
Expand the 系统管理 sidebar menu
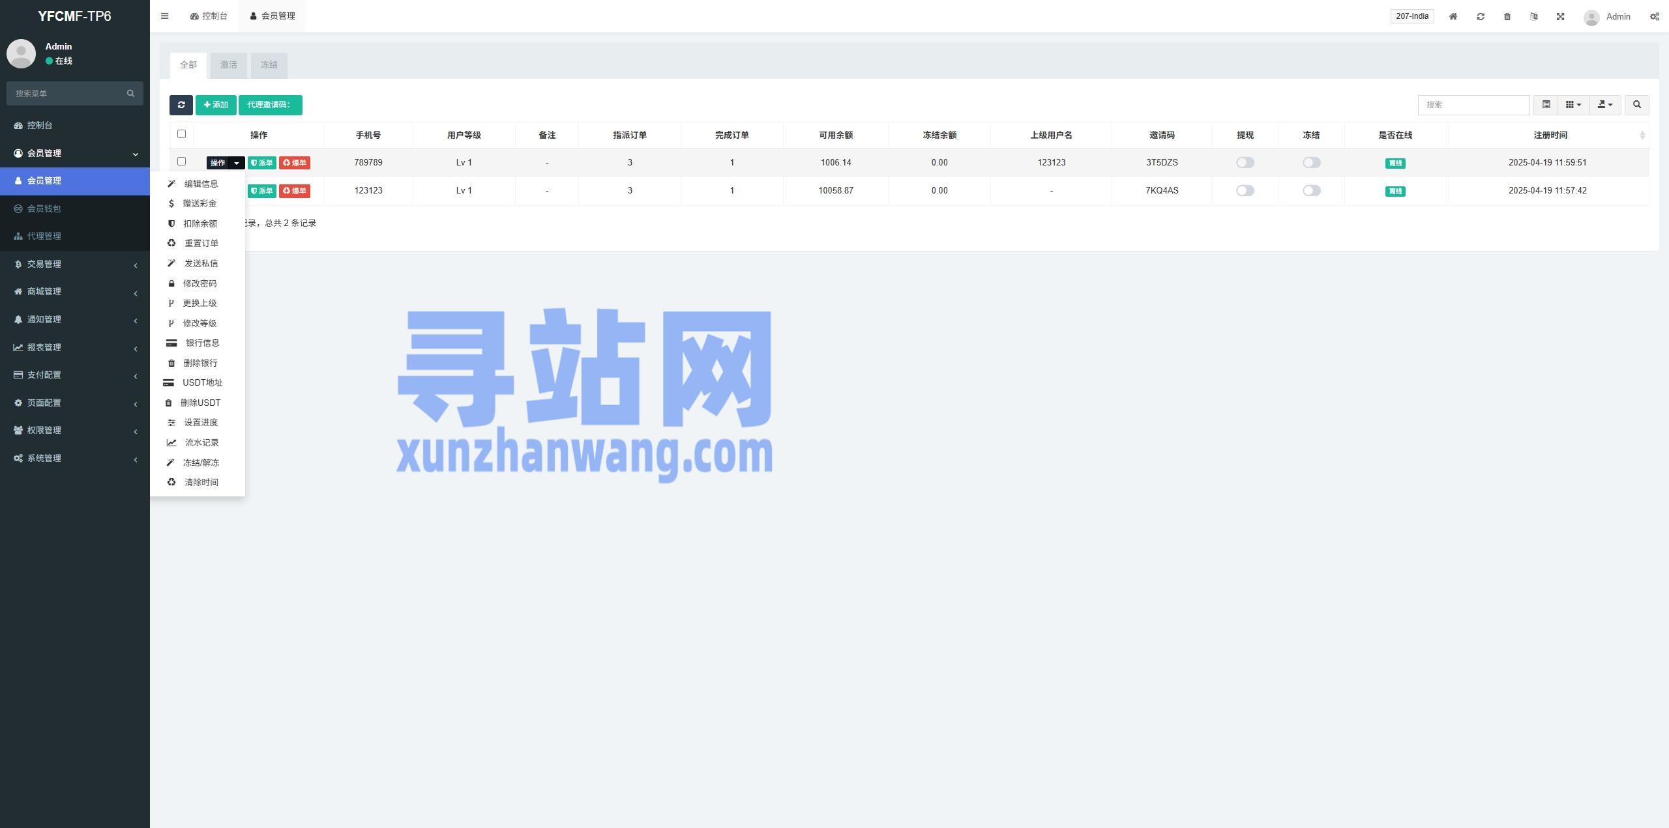75,458
